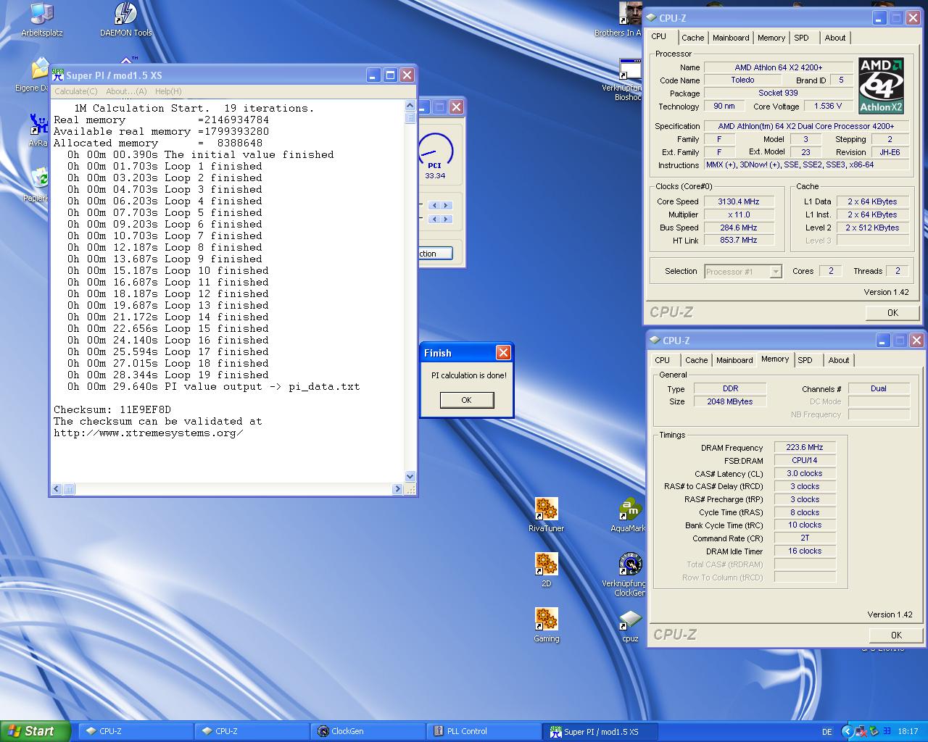
Task: Click Super PI horizontal scrollbar right arrow
Action: click(397, 489)
